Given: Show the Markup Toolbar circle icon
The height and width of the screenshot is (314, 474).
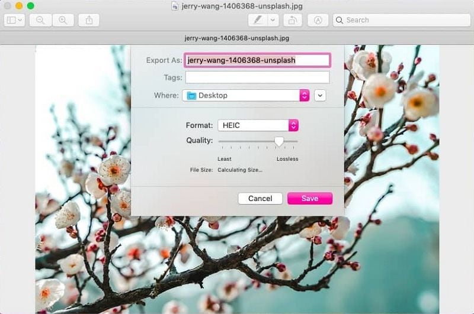Looking at the screenshot, I should point(318,20).
